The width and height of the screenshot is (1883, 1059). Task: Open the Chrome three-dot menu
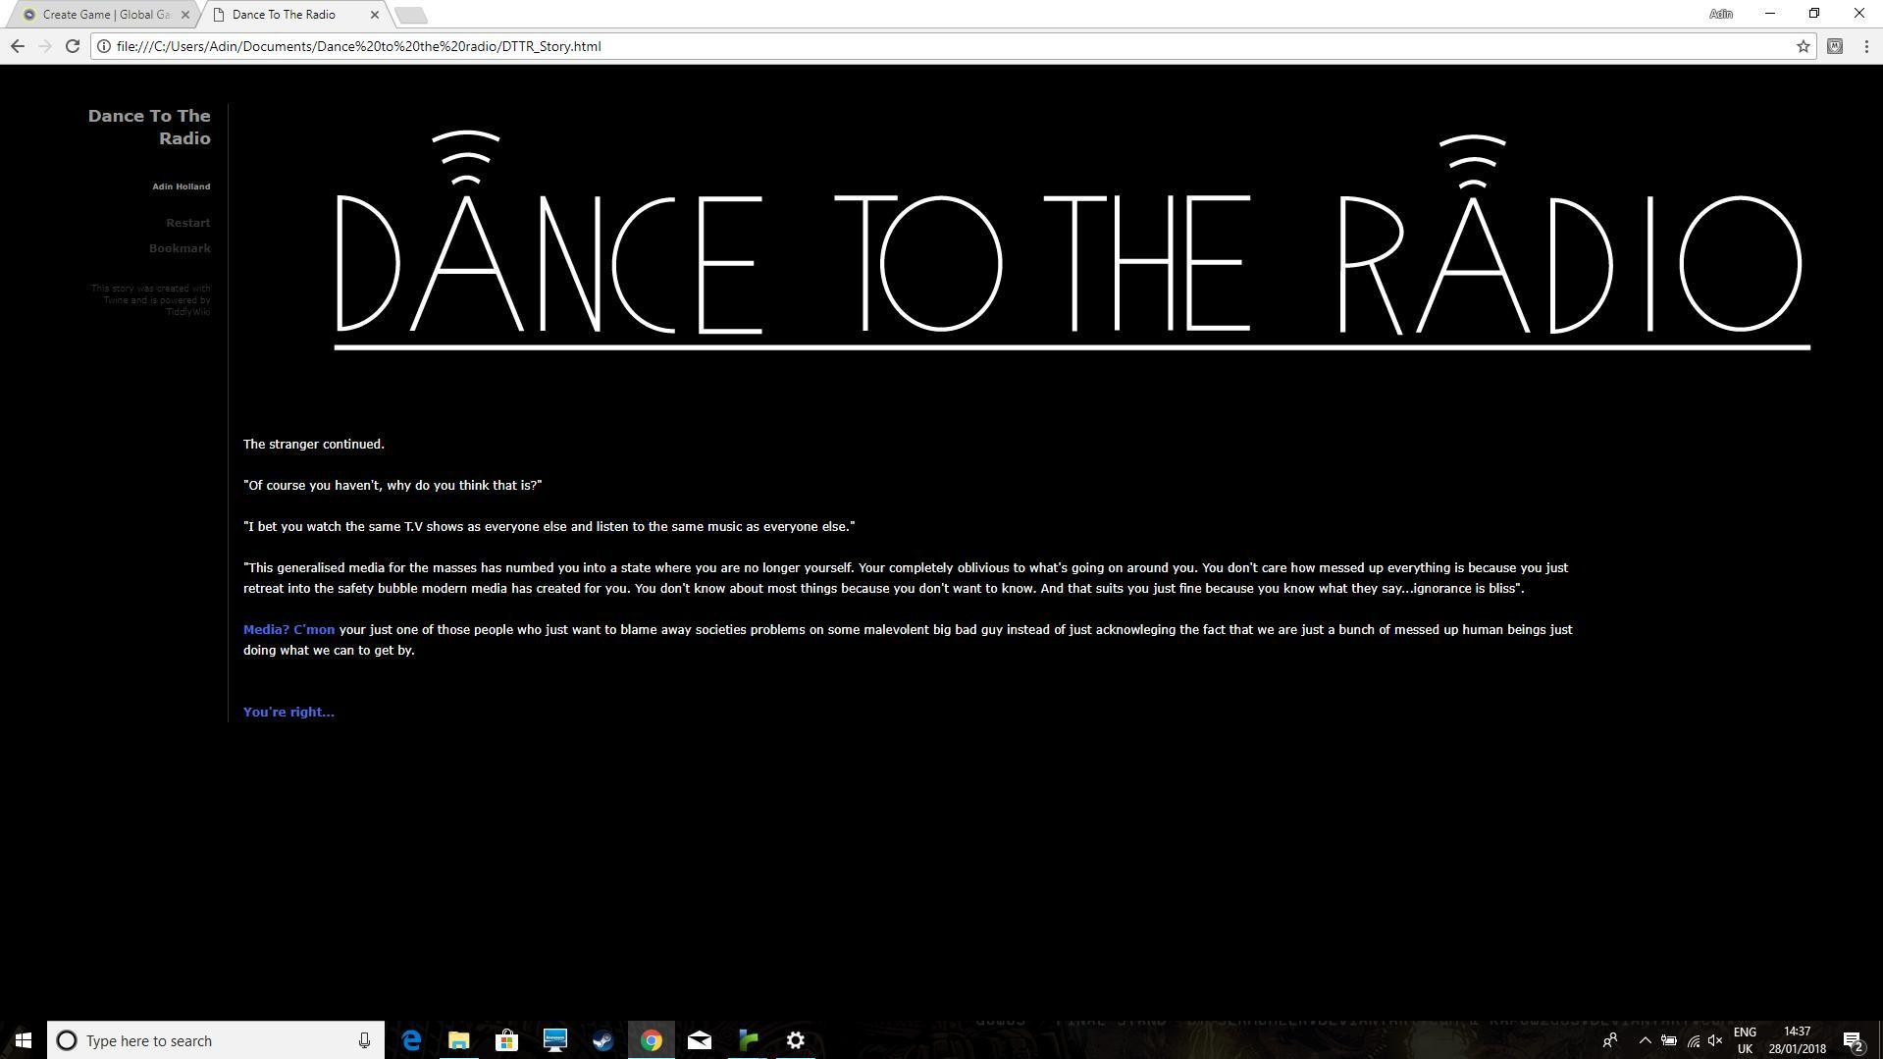1865,46
